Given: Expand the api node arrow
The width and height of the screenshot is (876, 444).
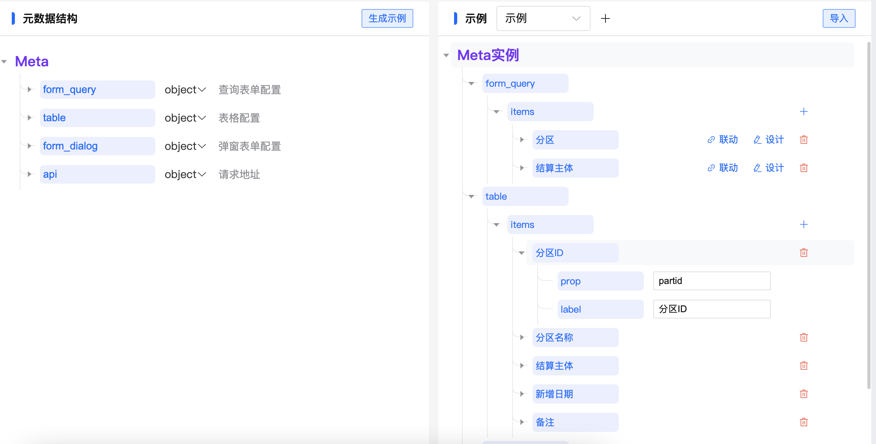Looking at the screenshot, I should coord(29,174).
